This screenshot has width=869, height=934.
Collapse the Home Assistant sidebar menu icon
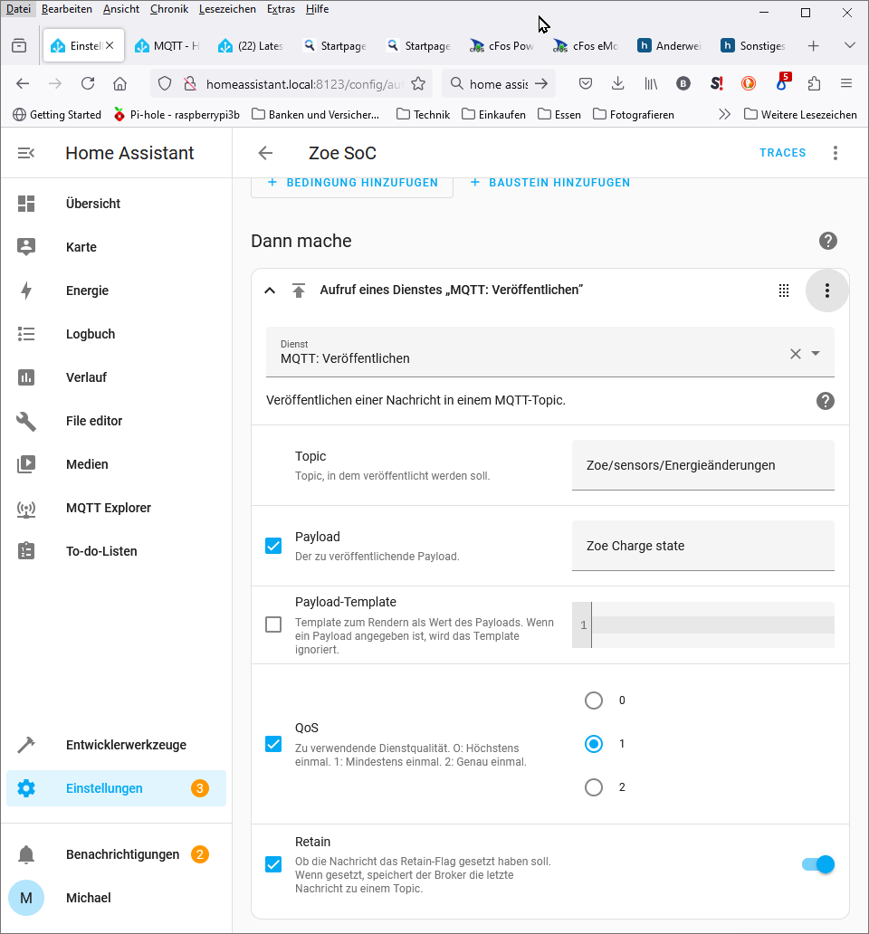(x=26, y=153)
